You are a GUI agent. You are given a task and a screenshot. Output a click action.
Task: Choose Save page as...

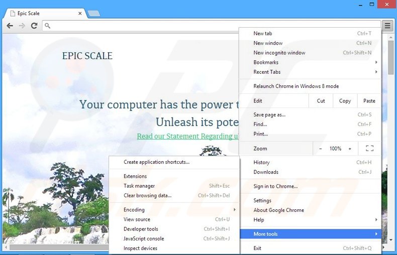tap(310, 114)
